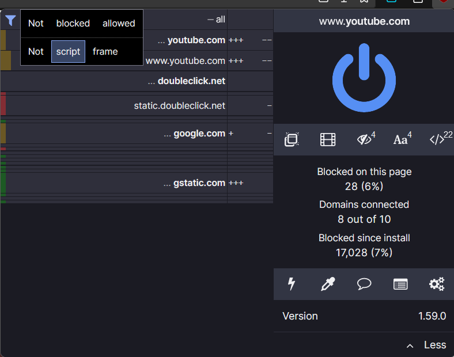Report an issue via chat bubble icon
The height and width of the screenshot is (357, 454).
point(364,284)
